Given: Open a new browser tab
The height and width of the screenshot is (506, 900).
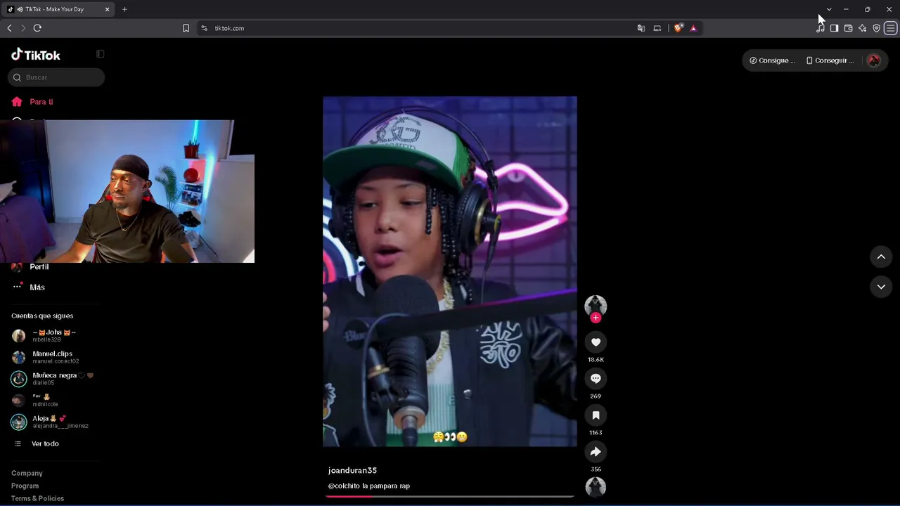Looking at the screenshot, I should 124,9.
